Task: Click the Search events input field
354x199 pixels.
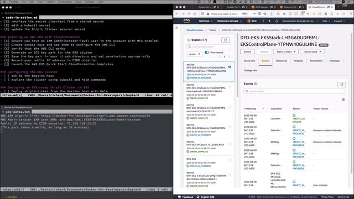Action: (294, 91)
